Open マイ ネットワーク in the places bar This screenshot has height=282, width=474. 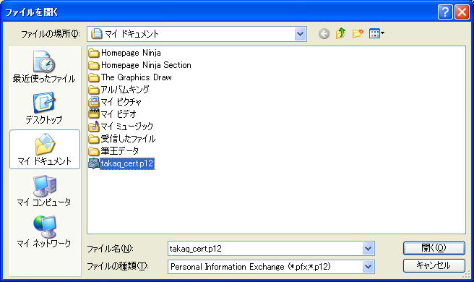[x=45, y=232]
